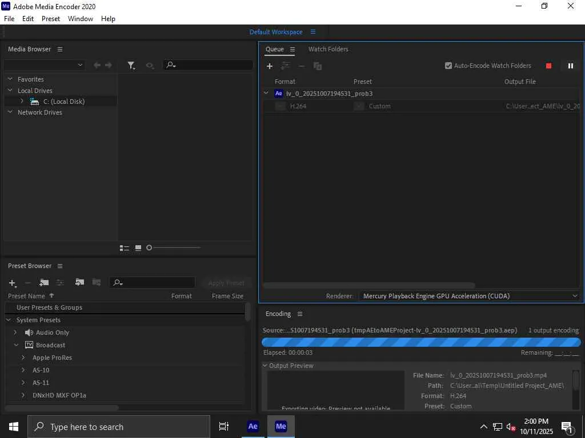
Task: Open the Media Browser panel menu icon
Action: point(60,49)
